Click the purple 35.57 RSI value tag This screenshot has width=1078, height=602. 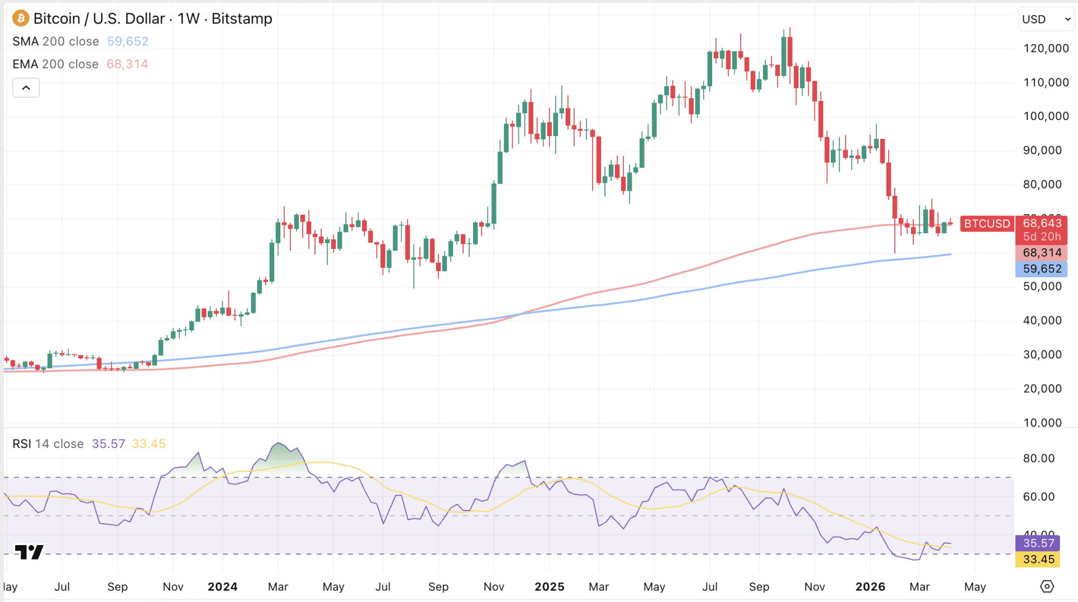point(1038,543)
